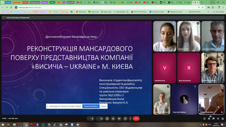Open Windows notification center
The width and height of the screenshot is (226, 127).
[222, 125]
